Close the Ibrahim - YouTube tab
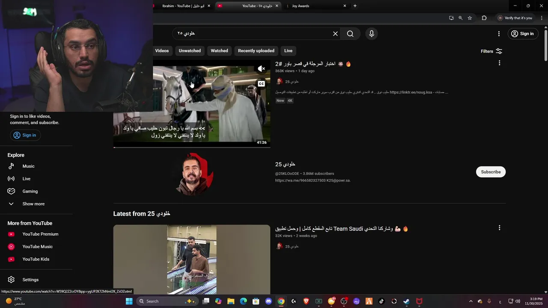 pos(209,6)
